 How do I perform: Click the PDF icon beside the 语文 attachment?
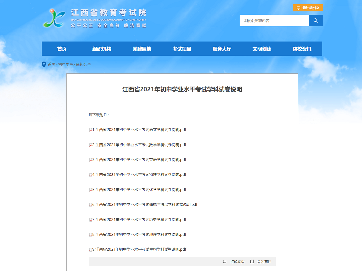point(91,129)
